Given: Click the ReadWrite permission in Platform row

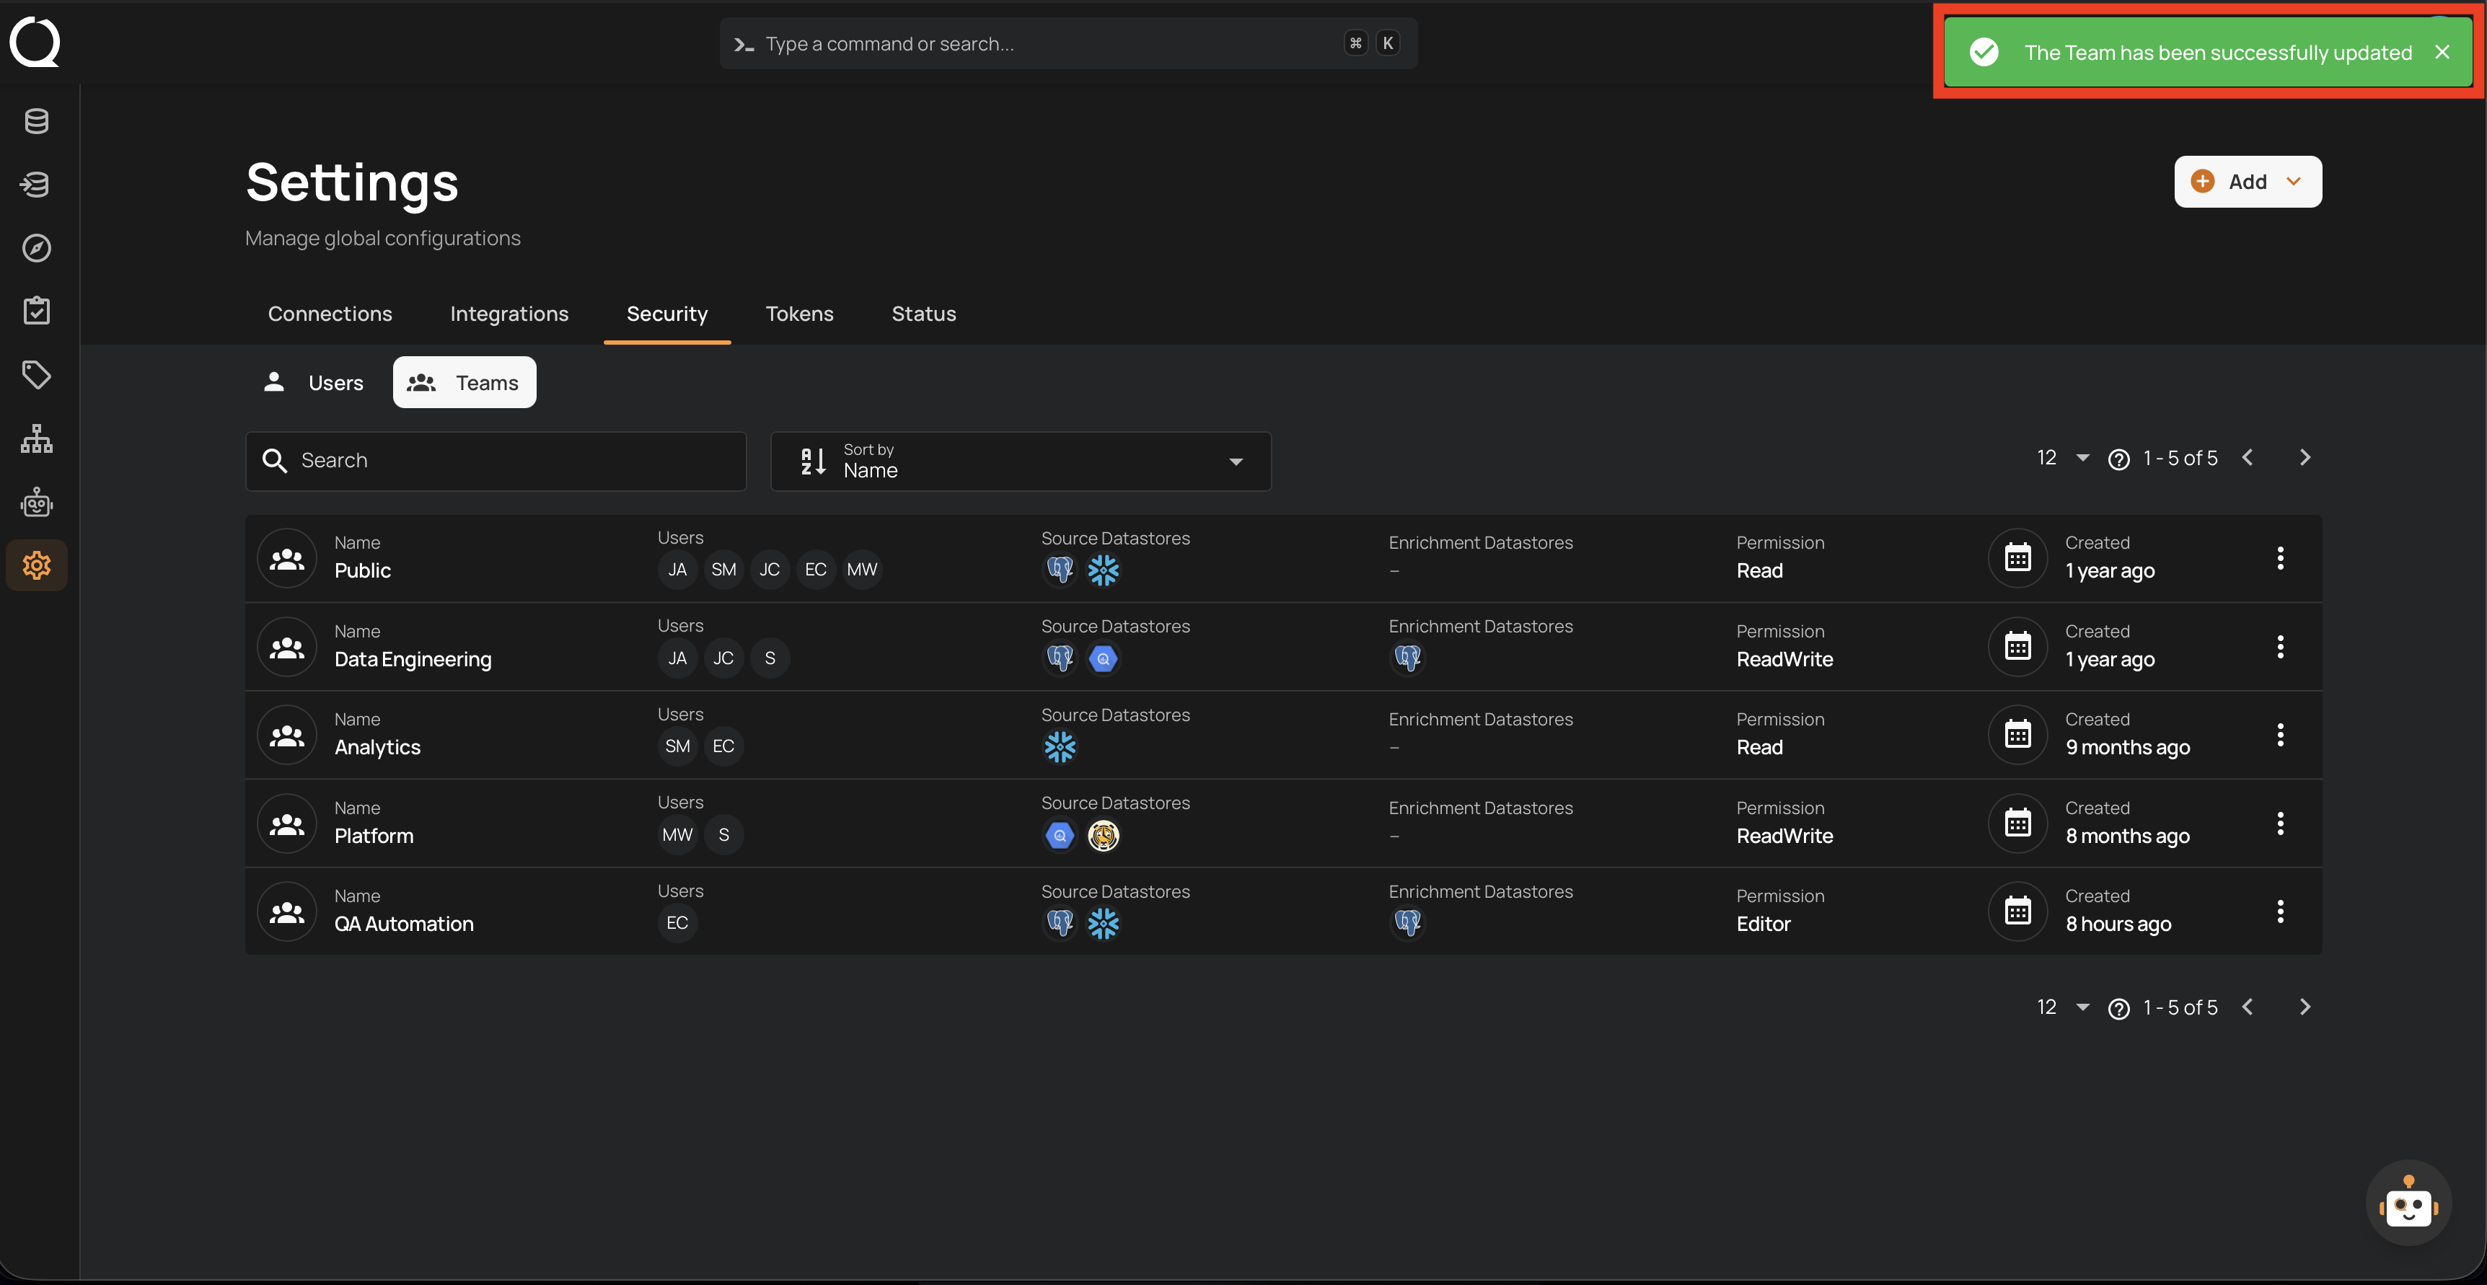Looking at the screenshot, I should tap(1784, 836).
